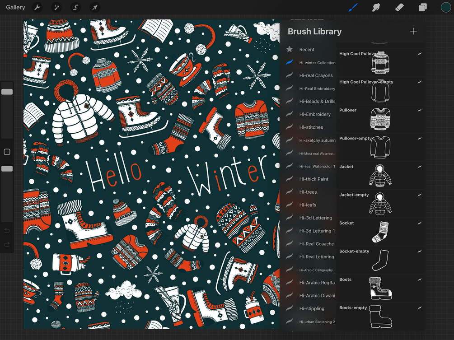454x340 pixels.
Task: Open the Gallery
Action: coord(15,7)
